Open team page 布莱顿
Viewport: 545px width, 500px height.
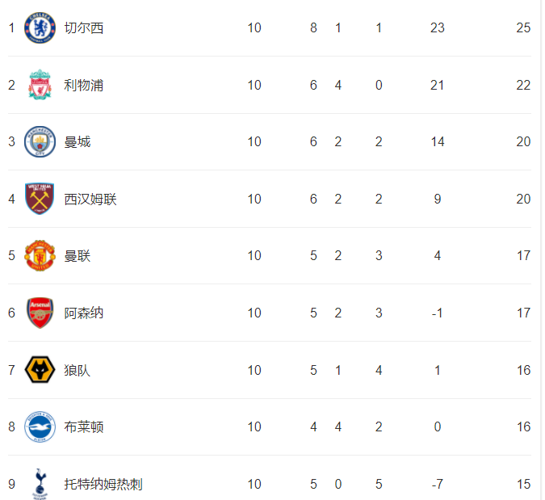(x=84, y=427)
